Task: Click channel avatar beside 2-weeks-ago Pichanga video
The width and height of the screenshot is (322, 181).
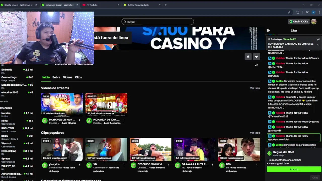Action: pos(89,121)
